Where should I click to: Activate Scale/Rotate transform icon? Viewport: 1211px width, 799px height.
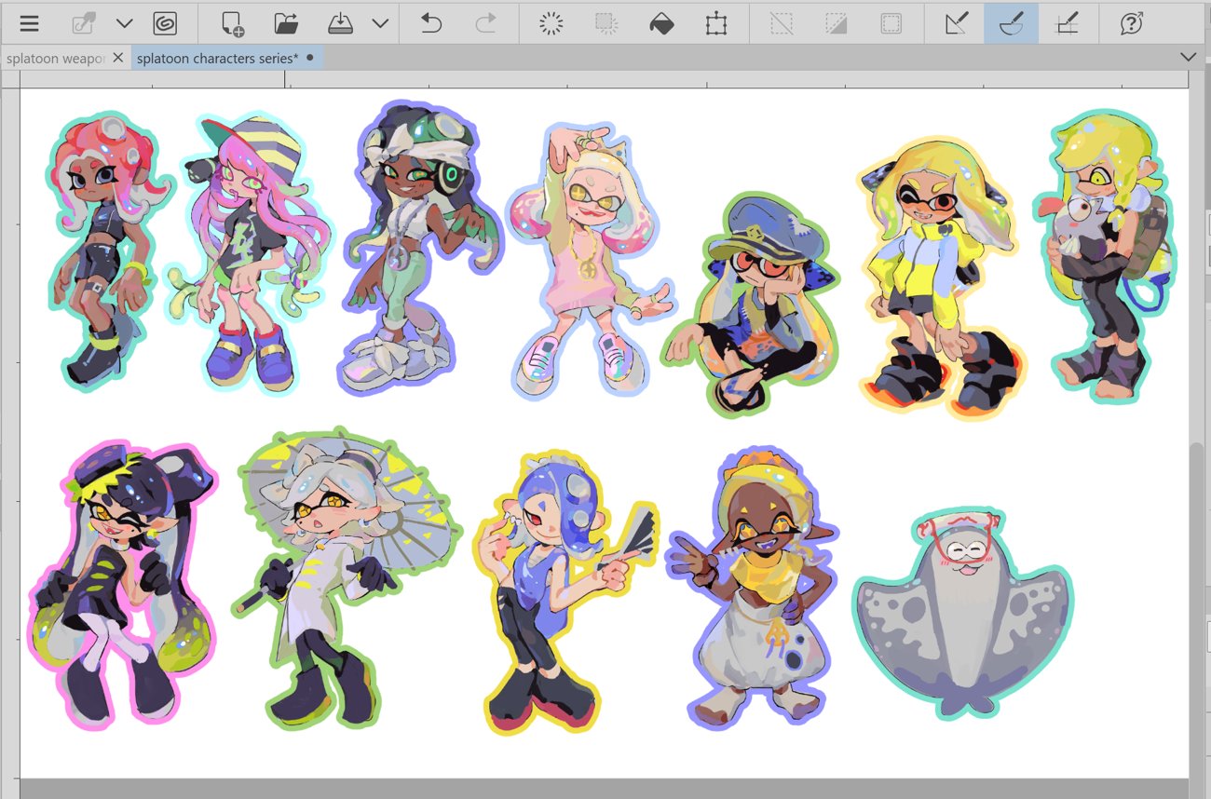pos(715,23)
